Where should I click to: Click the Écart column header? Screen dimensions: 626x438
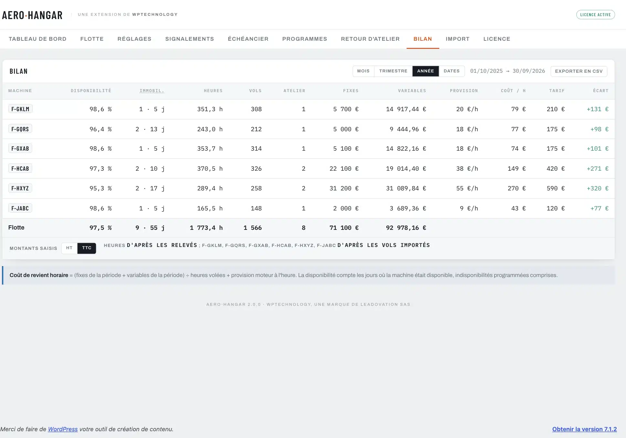600,91
